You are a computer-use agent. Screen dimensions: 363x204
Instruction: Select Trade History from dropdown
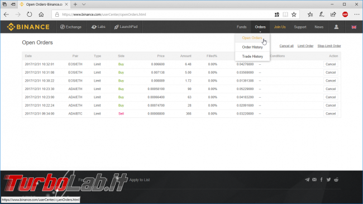coord(252,56)
